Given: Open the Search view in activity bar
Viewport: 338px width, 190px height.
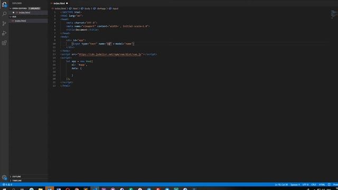Looking at the screenshot, I should 4,14.
